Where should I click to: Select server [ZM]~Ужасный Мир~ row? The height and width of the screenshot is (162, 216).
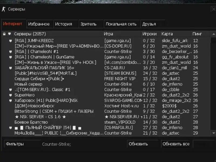tap(106, 46)
